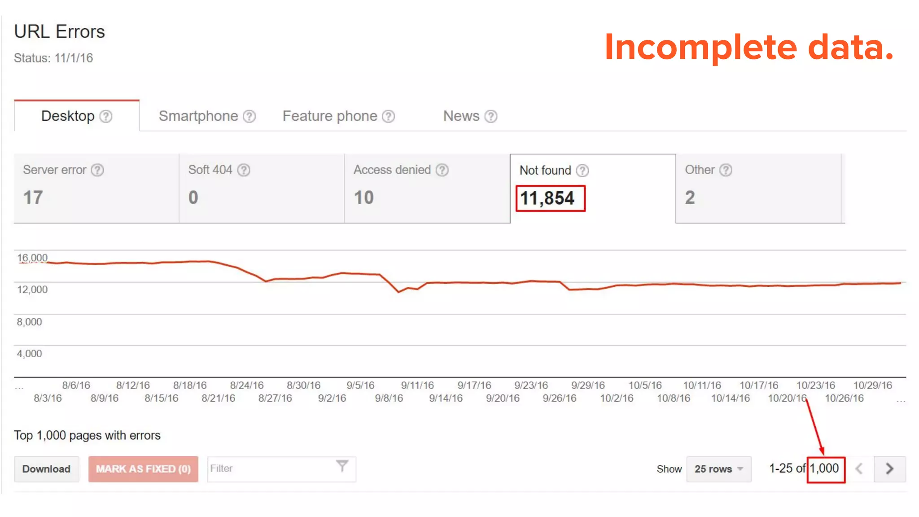The width and height of the screenshot is (919, 517).
Task: Click the URL Errors heading
Action: [59, 32]
